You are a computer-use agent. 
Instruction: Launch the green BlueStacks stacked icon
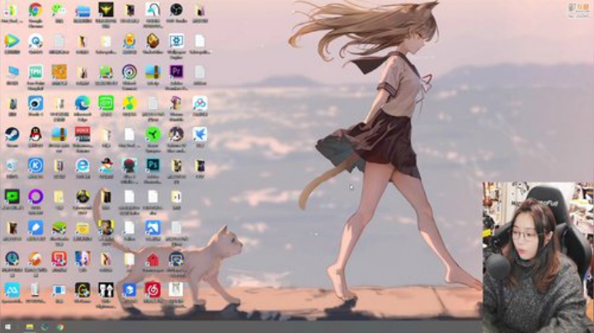point(59,227)
